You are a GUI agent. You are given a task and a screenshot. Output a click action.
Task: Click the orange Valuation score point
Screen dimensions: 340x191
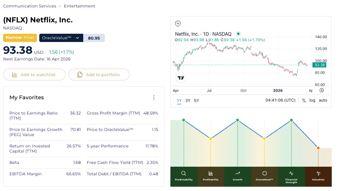click(318, 148)
